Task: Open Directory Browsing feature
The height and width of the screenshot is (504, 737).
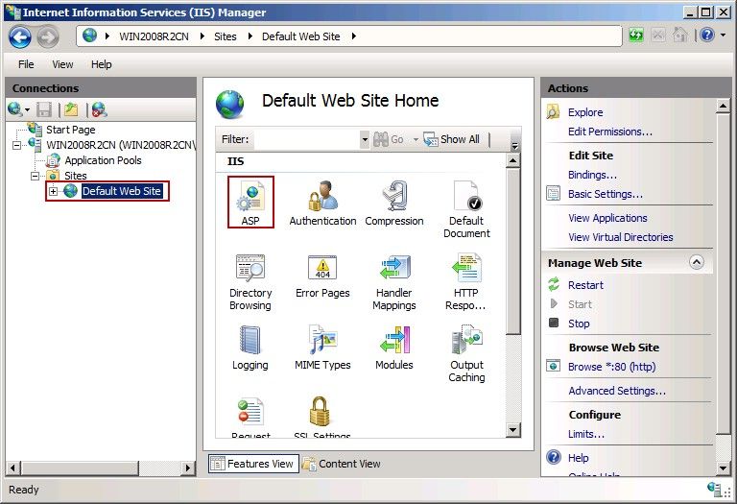Action: point(250,281)
